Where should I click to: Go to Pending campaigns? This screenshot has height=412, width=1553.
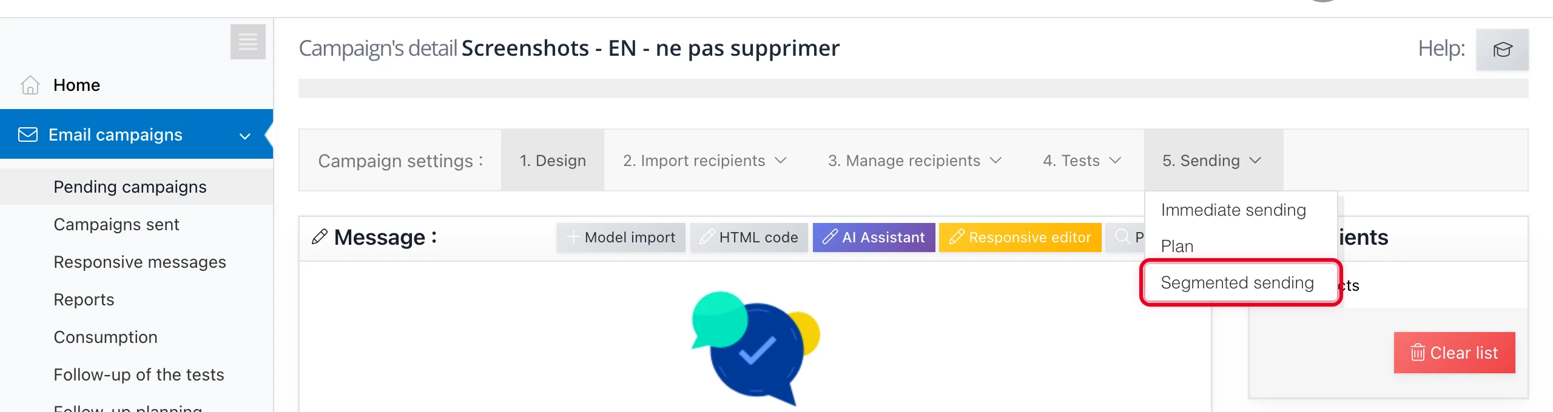(x=130, y=187)
